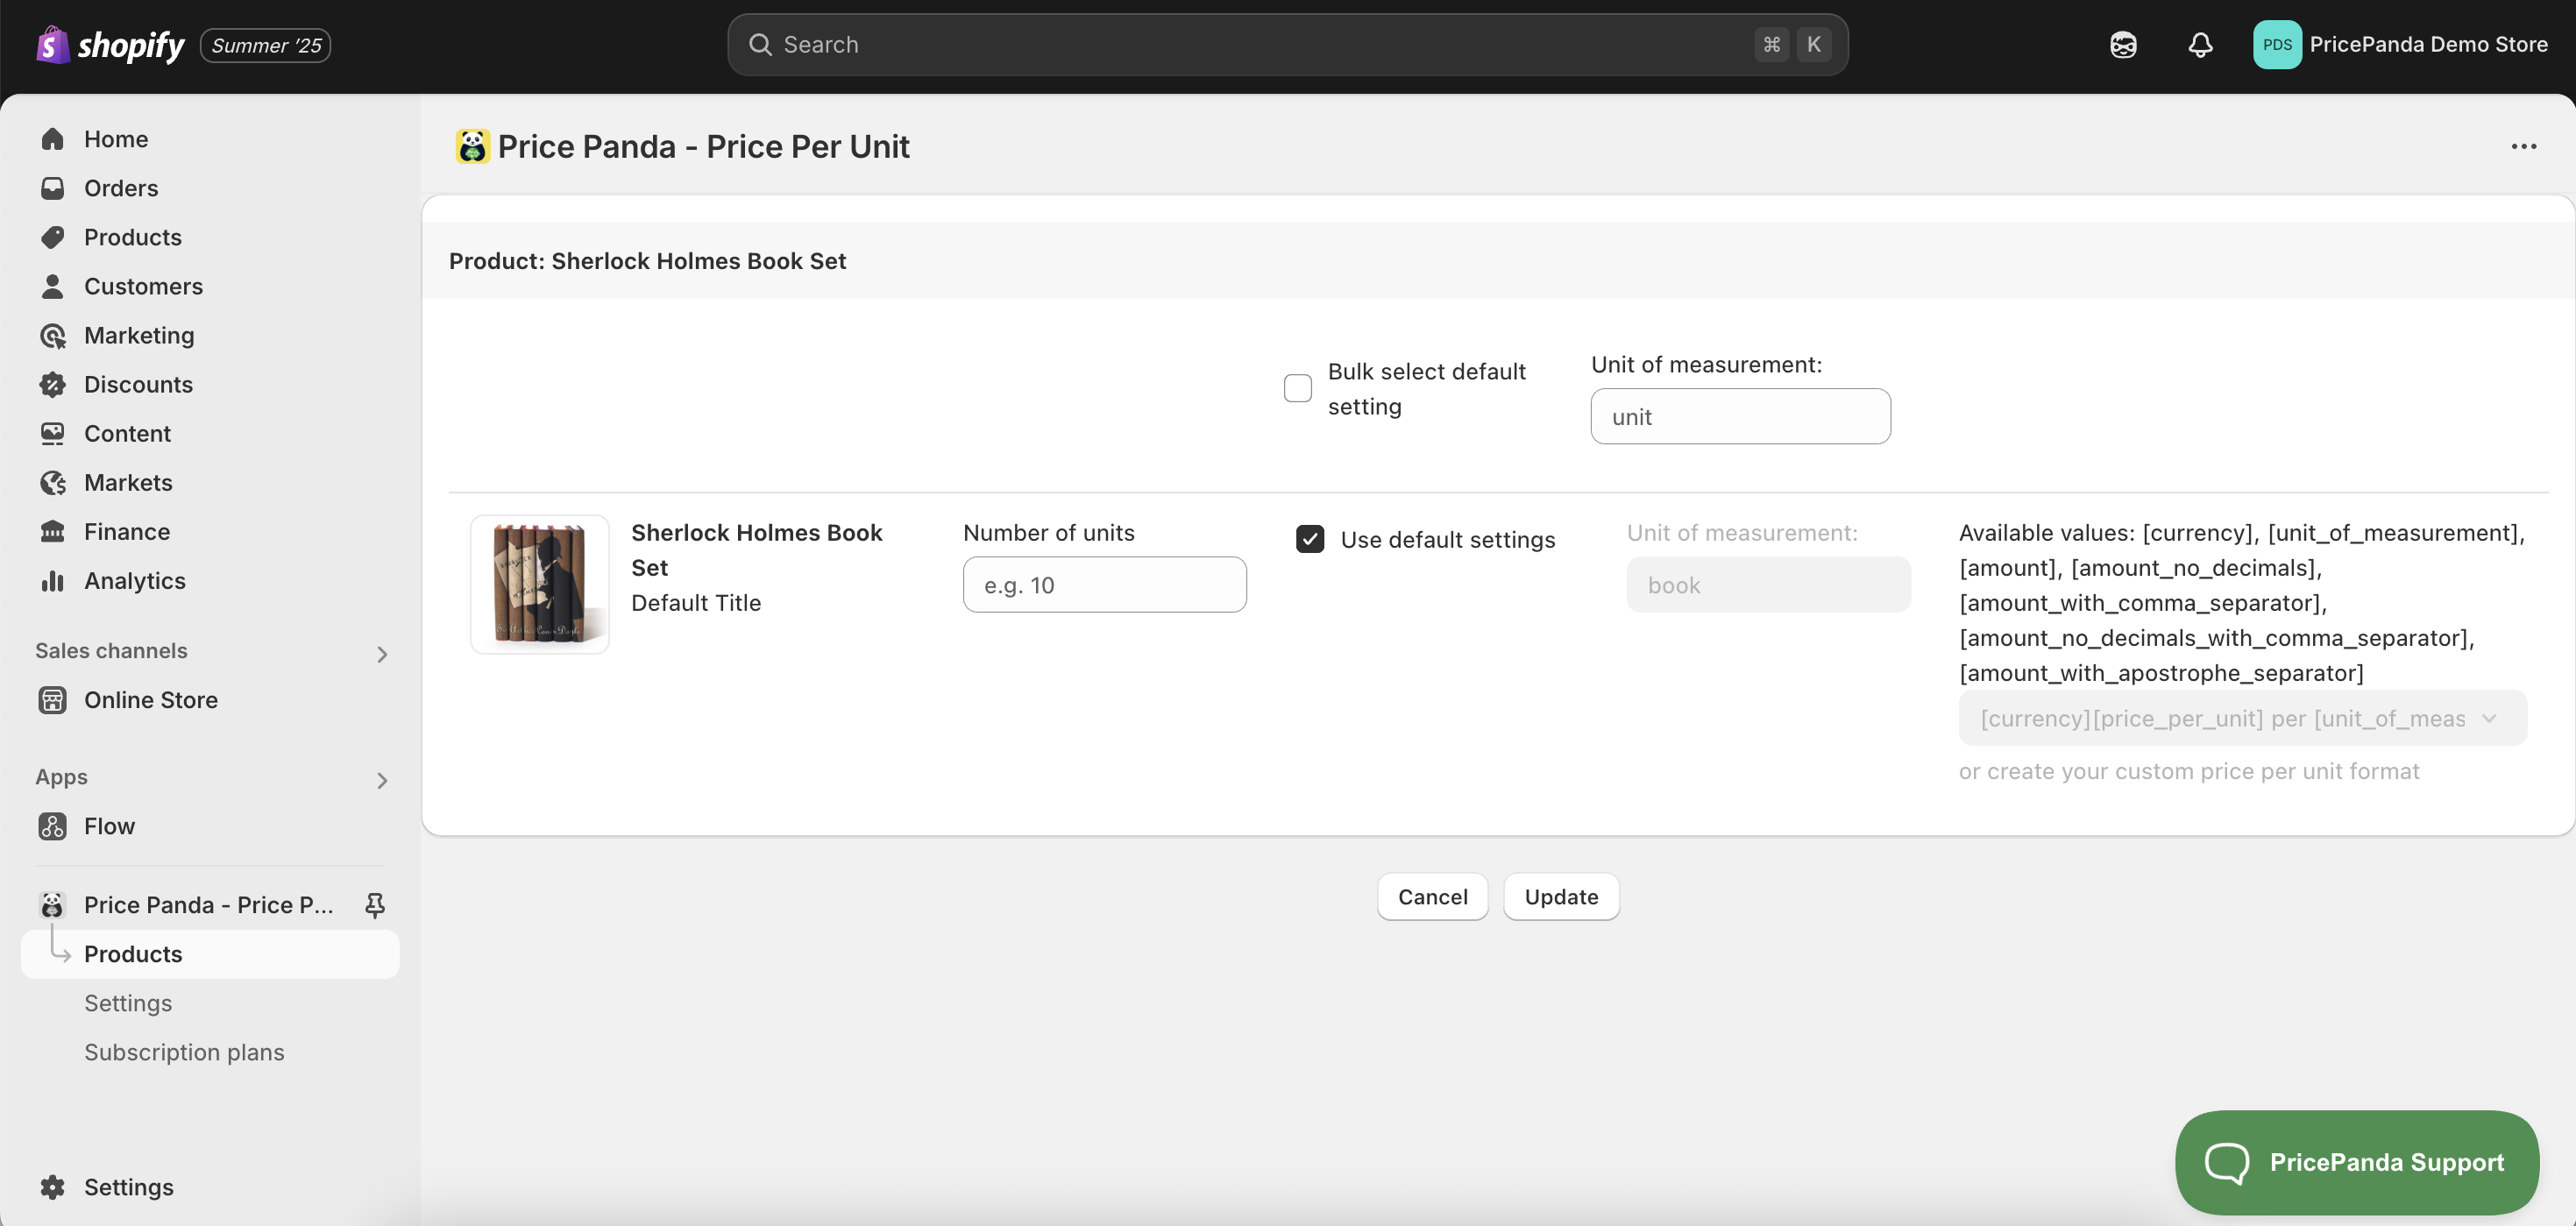2576x1226 pixels.
Task: Click the Products tag icon
Action: pyautogui.click(x=53, y=237)
